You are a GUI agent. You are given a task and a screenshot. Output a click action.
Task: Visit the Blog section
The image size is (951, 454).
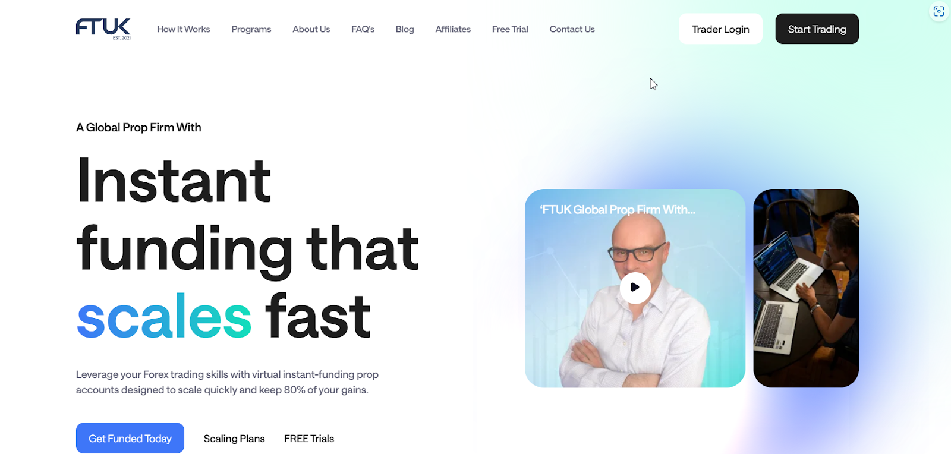405,29
